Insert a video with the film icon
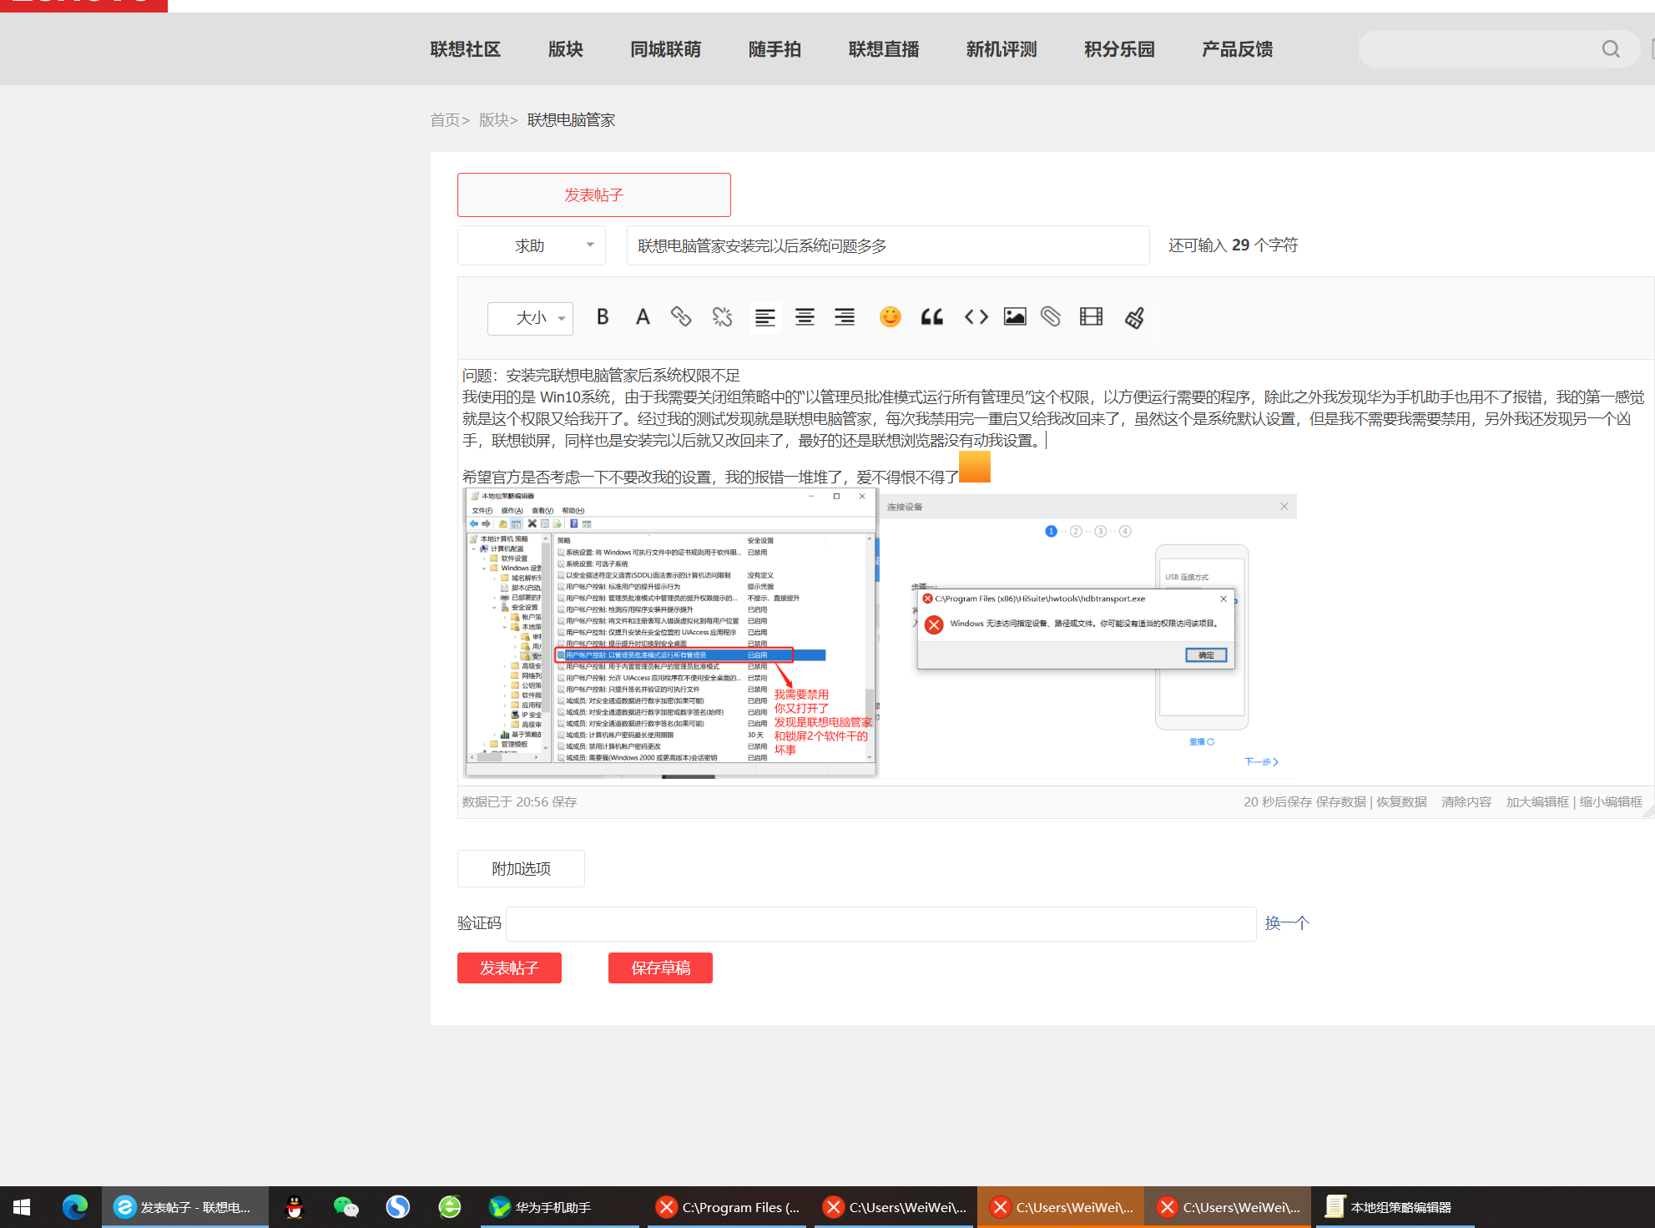The width and height of the screenshot is (1655, 1228). [1091, 317]
